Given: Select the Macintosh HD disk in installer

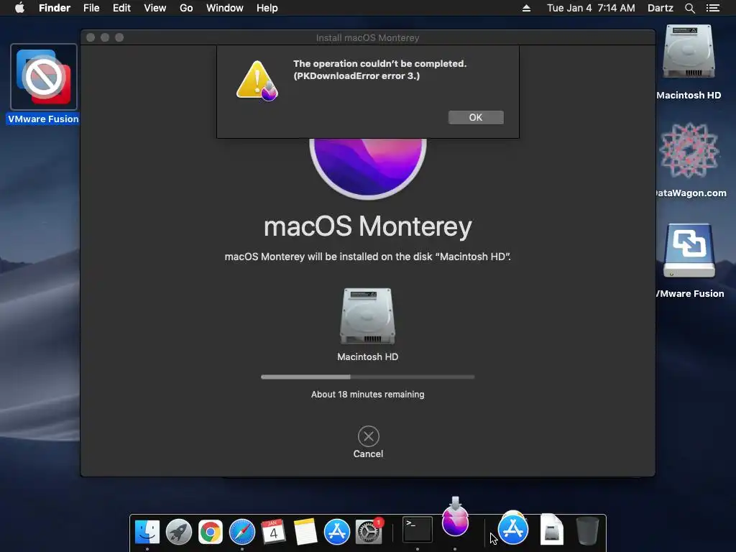Looking at the screenshot, I should pyautogui.click(x=367, y=316).
